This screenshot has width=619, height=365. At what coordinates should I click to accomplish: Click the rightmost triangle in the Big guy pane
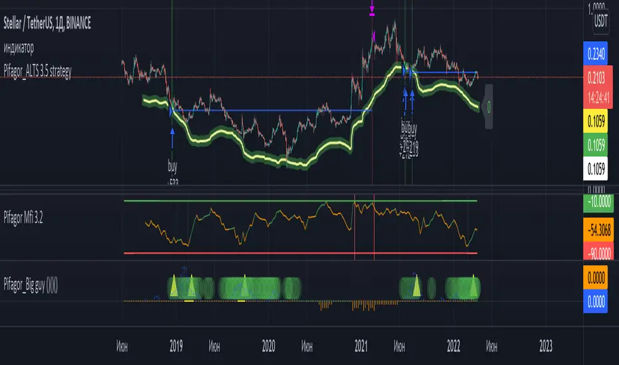click(x=474, y=286)
